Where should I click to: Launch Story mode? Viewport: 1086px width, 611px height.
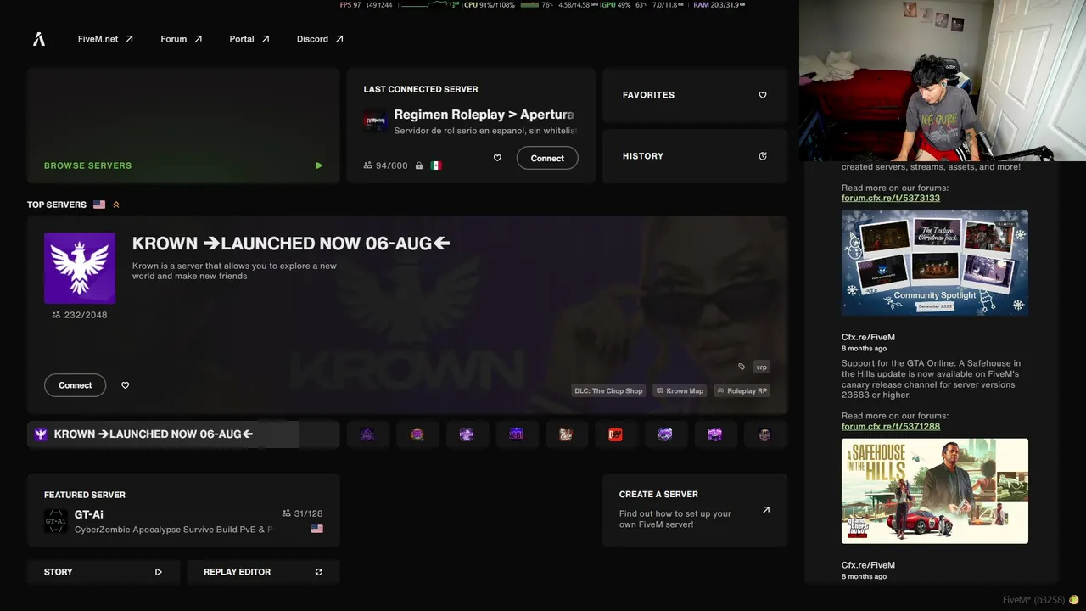click(104, 572)
